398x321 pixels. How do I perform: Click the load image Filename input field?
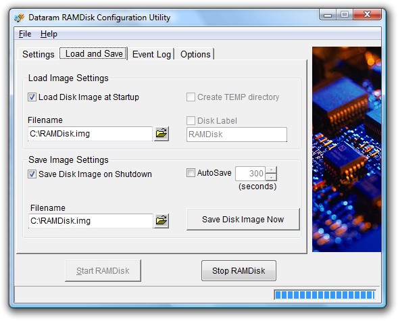[x=90, y=134]
